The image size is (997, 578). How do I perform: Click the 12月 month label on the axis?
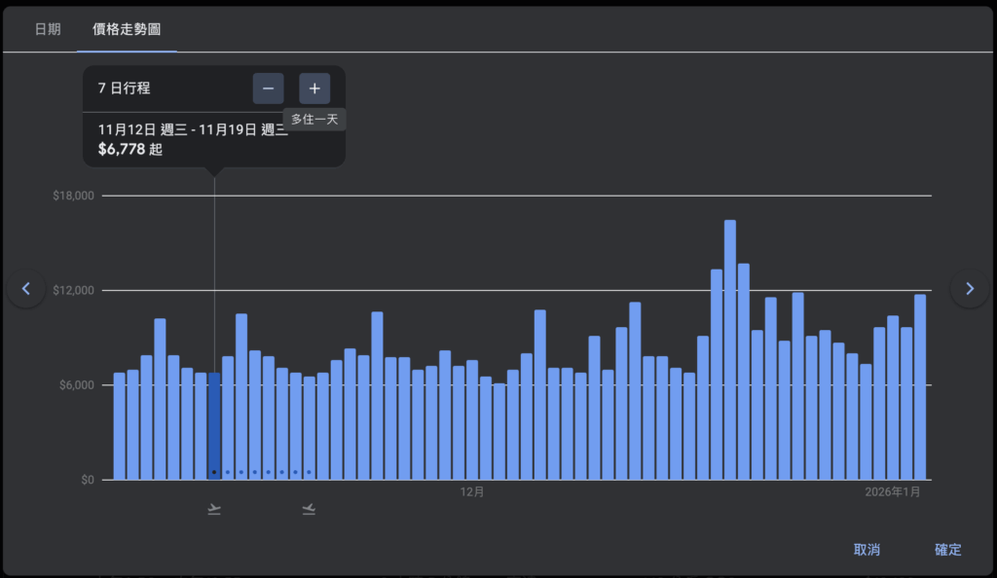point(472,492)
